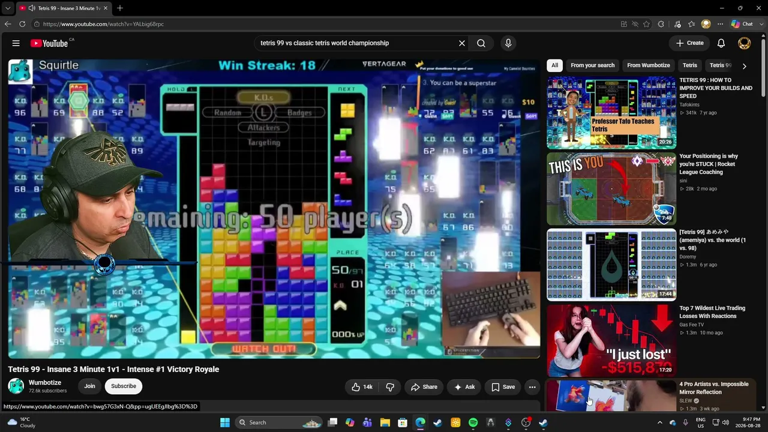Open browser extensions puzzle icon

pos(661,24)
